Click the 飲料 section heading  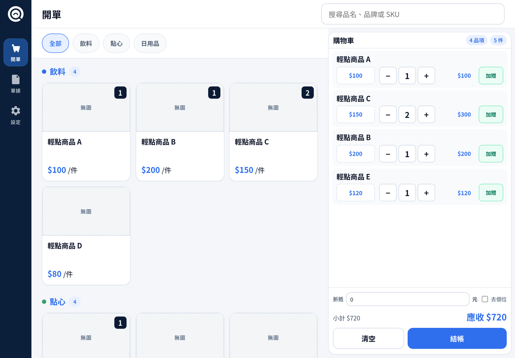pyautogui.click(x=57, y=72)
